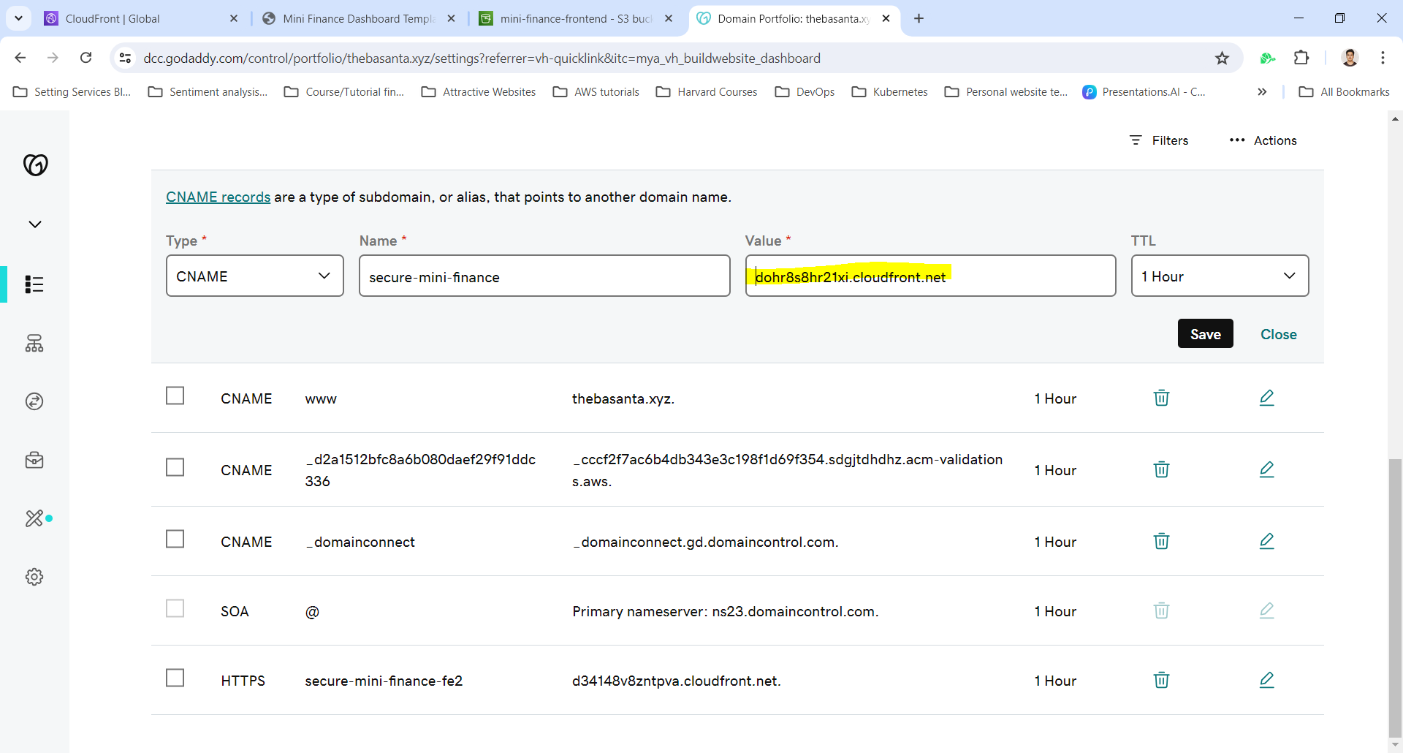Switch to the CloudFront Global tab

pos(139,18)
